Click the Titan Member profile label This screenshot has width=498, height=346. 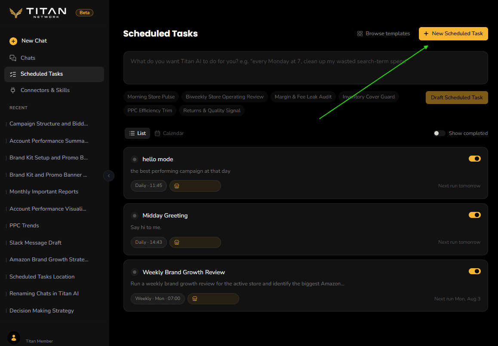coord(40,341)
